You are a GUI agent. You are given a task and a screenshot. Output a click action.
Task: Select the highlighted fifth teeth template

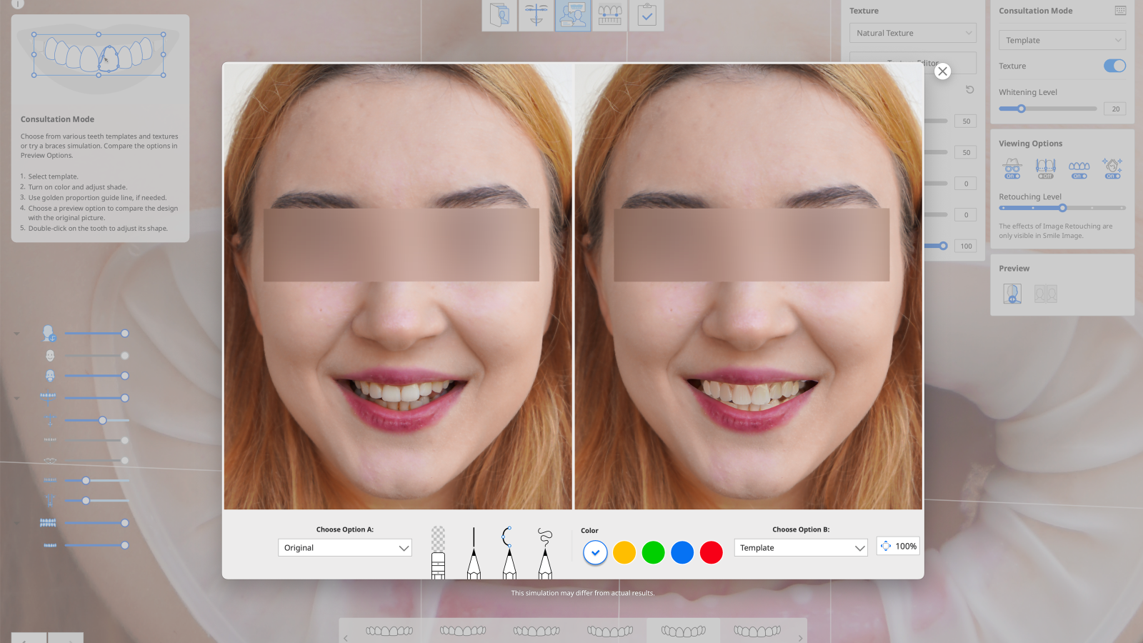point(684,631)
